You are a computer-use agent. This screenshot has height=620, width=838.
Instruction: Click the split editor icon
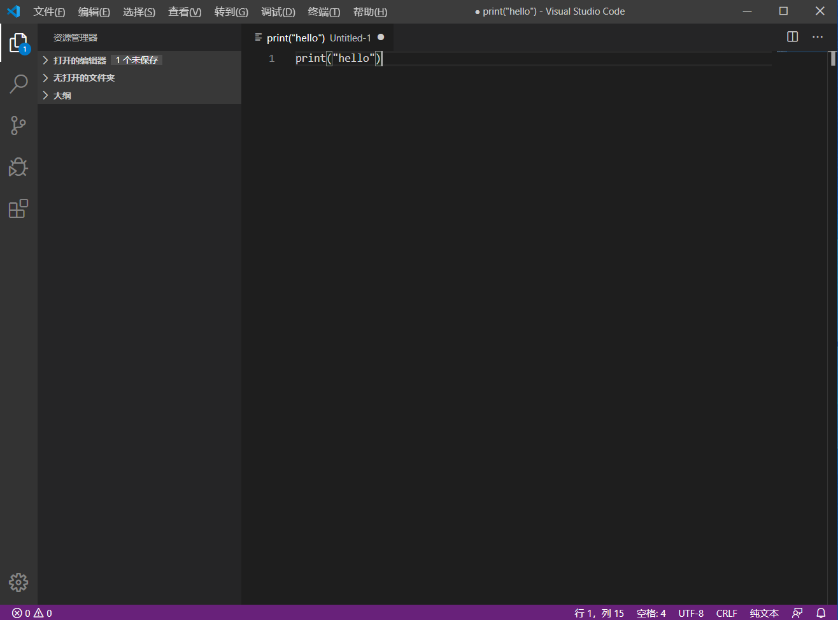[792, 37]
